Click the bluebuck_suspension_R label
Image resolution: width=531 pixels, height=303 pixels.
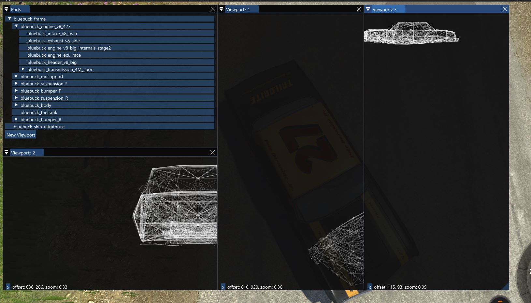pos(44,98)
